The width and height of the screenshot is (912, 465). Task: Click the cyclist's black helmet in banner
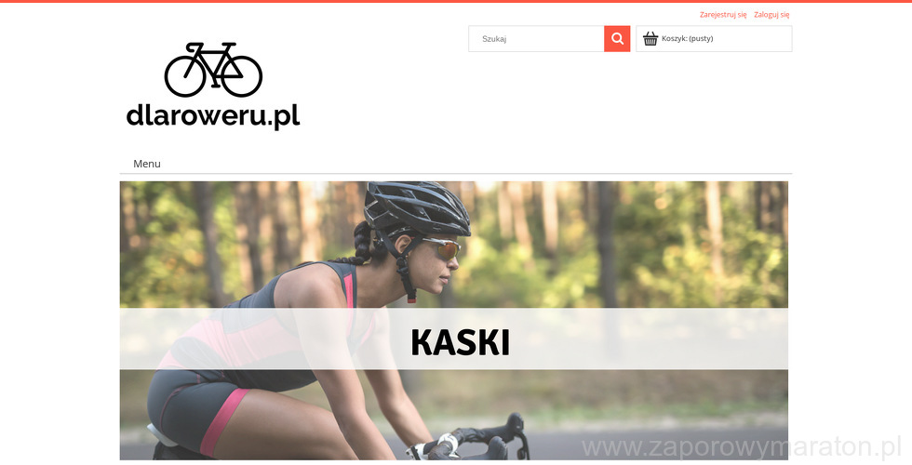coord(417,207)
